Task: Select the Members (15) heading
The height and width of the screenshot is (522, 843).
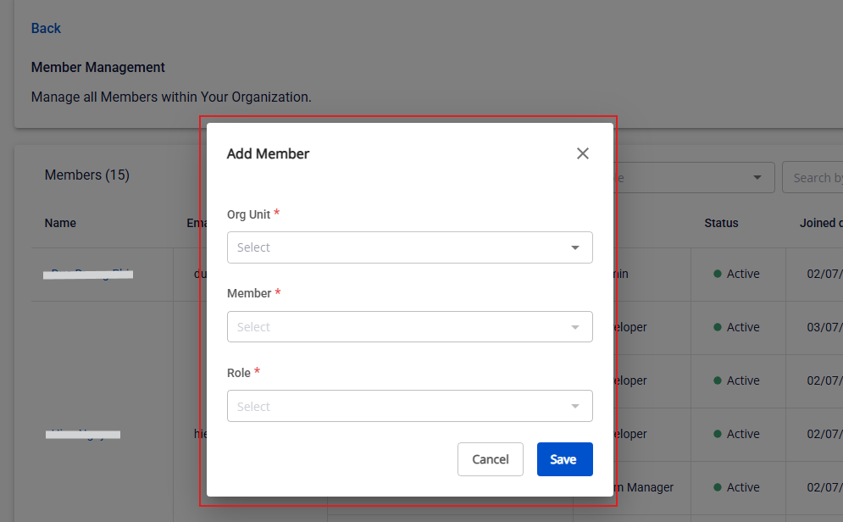Action: tap(86, 175)
